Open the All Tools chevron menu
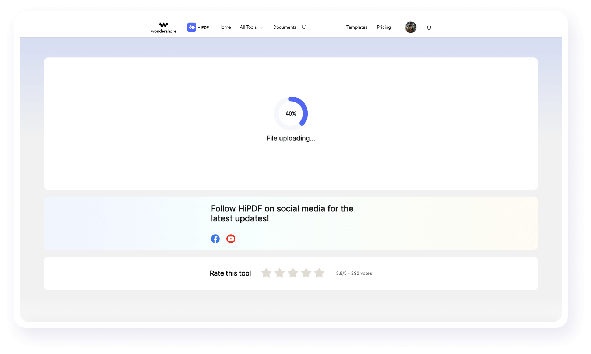This screenshot has height=354, width=591. pyautogui.click(x=262, y=28)
